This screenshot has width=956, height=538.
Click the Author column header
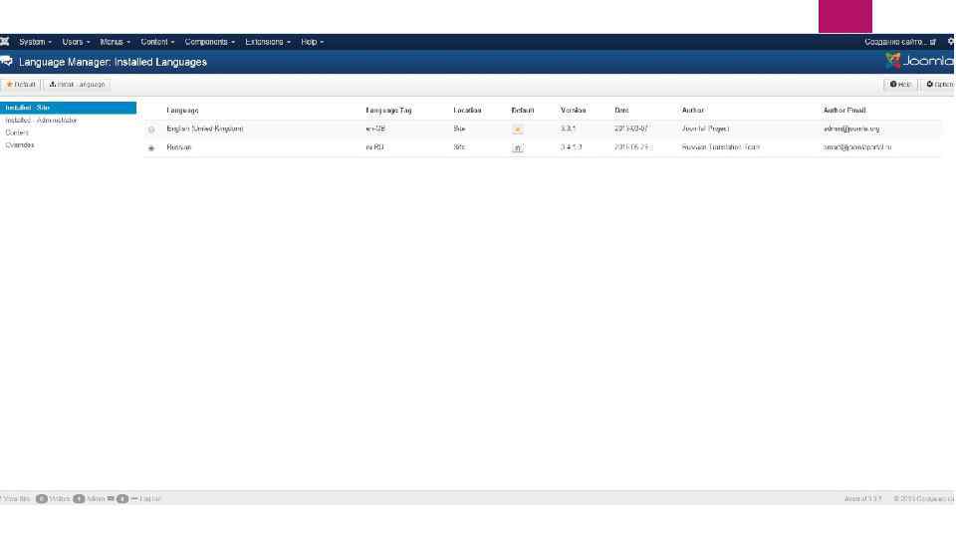pyautogui.click(x=693, y=111)
